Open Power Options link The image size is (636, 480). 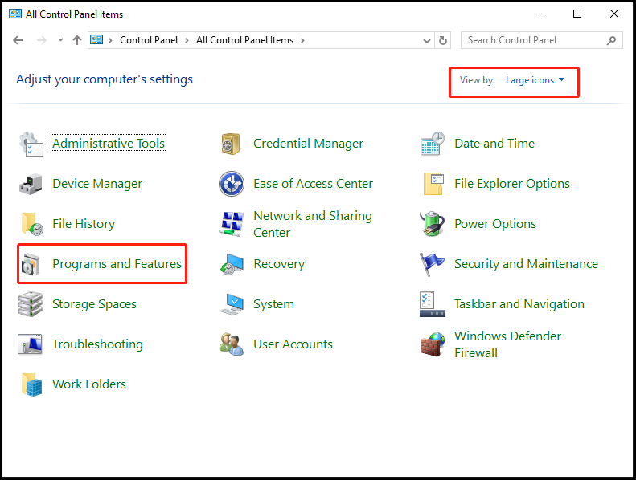tap(495, 224)
